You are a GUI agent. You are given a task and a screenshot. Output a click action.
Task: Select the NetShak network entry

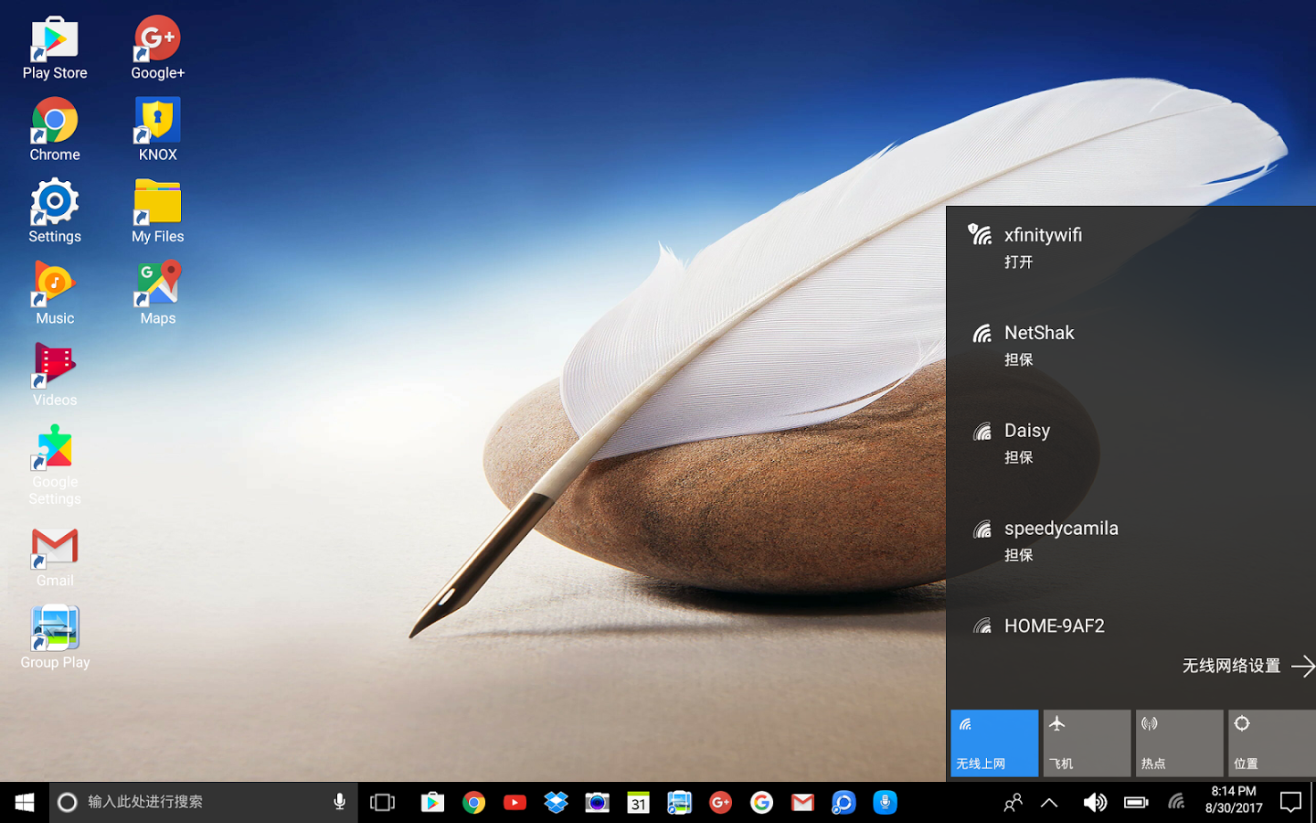tap(1130, 345)
